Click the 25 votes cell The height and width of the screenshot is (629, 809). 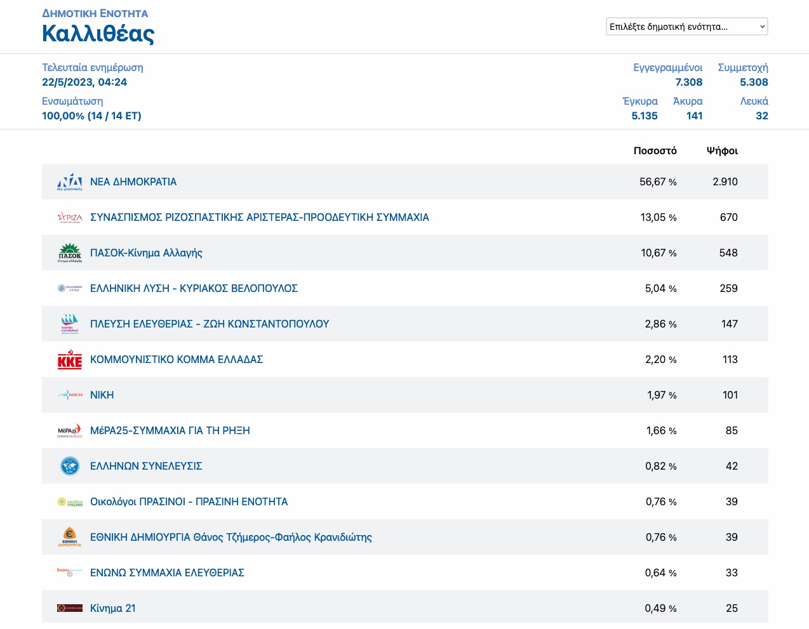pyautogui.click(x=732, y=608)
